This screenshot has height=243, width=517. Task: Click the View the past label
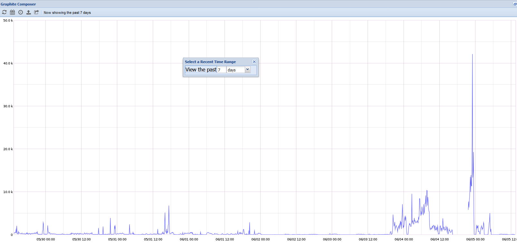coord(201,70)
